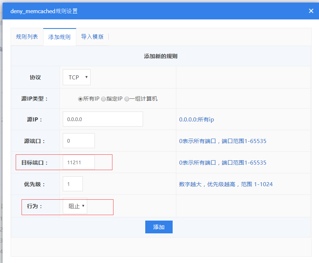The image size is (319, 263).
Task: Switch to the 规则列表 tab
Action: tap(27, 37)
